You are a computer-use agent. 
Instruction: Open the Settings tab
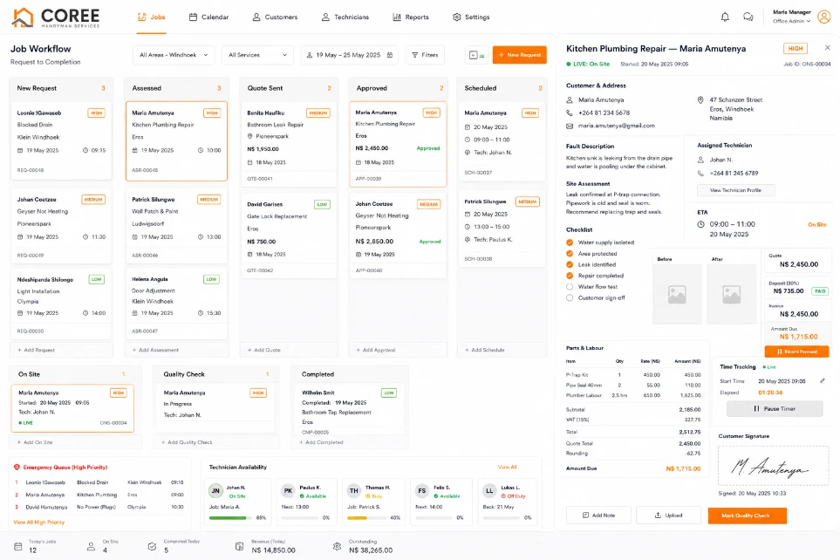tap(471, 17)
